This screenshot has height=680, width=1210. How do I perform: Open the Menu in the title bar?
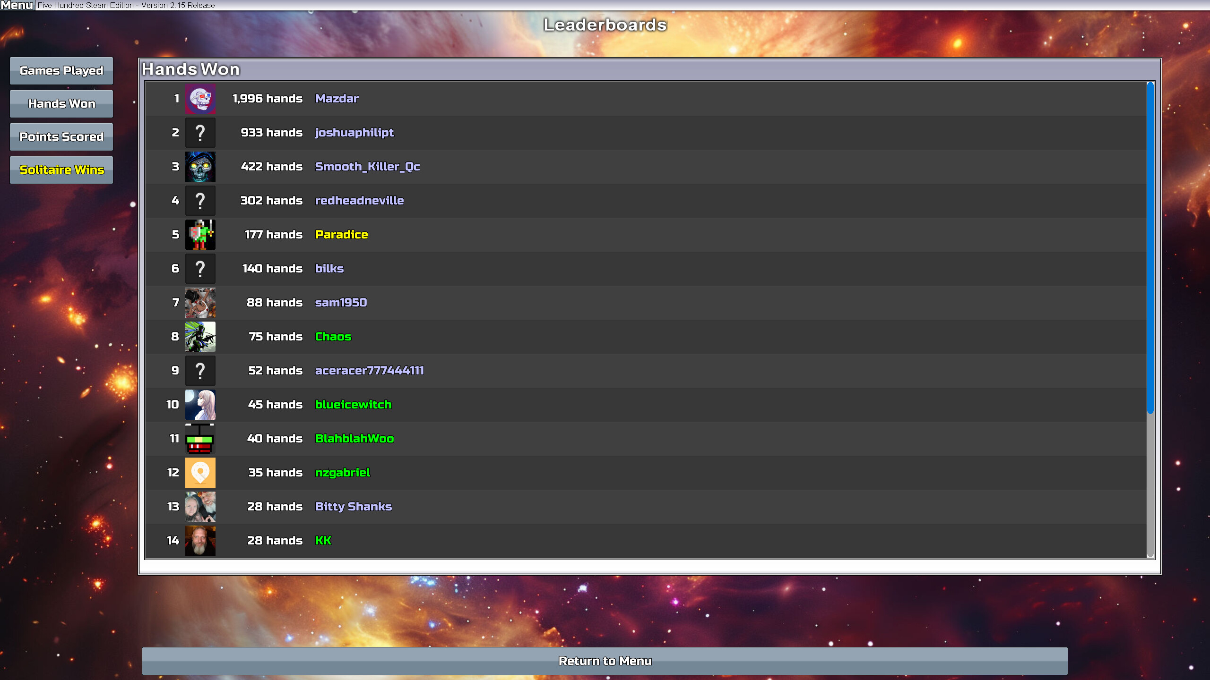17,5
